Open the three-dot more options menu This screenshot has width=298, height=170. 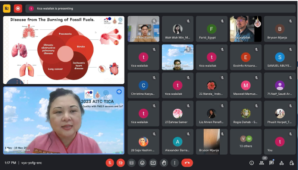point(175,163)
